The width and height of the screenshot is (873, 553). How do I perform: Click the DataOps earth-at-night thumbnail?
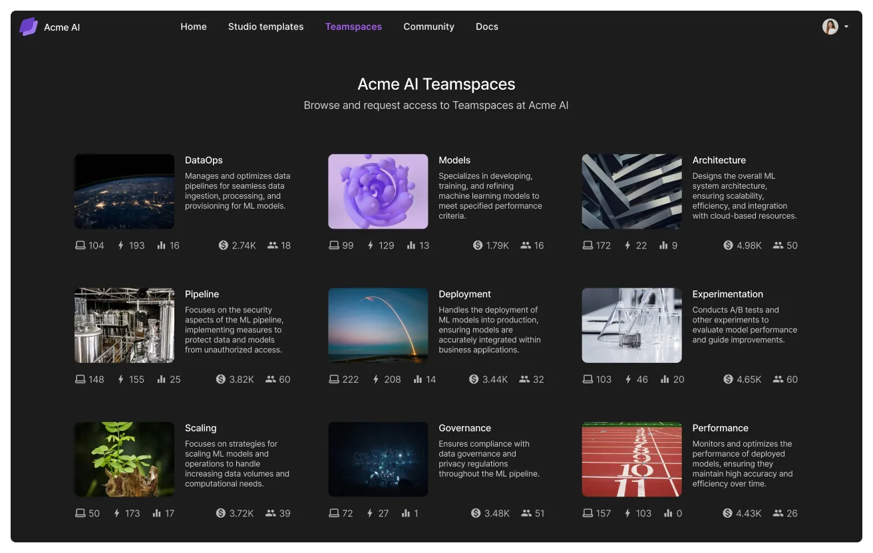point(124,191)
